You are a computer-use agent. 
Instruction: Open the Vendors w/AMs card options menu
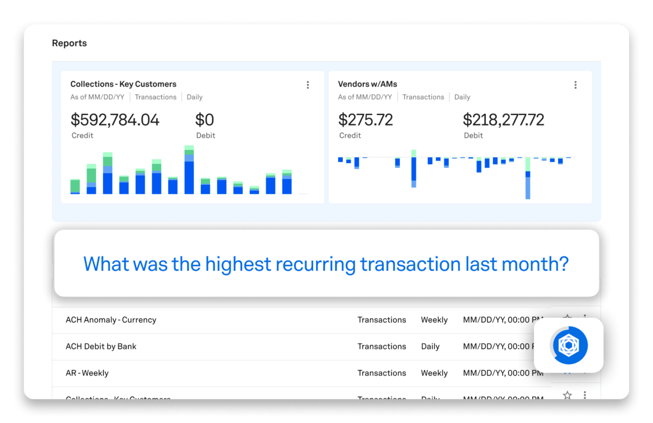(576, 84)
